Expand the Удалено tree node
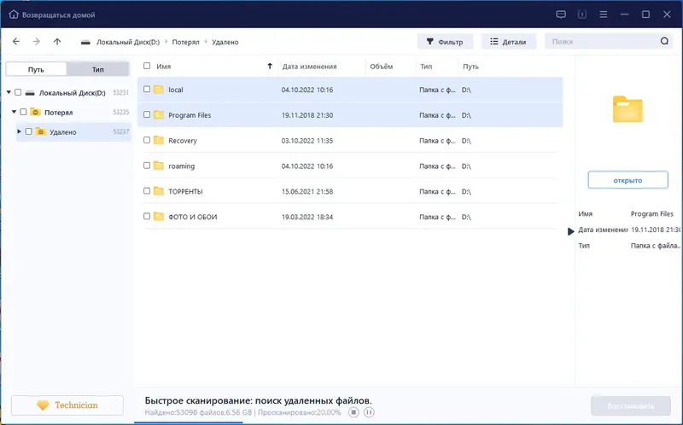Image resolution: width=683 pixels, height=425 pixels. (19, 131)
